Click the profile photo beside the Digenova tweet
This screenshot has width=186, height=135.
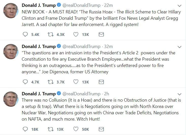[11, 52]
